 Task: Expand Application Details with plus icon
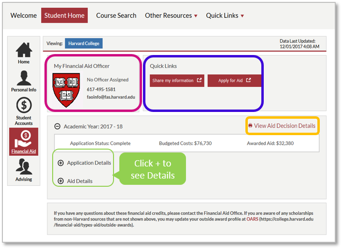(61, 163)
